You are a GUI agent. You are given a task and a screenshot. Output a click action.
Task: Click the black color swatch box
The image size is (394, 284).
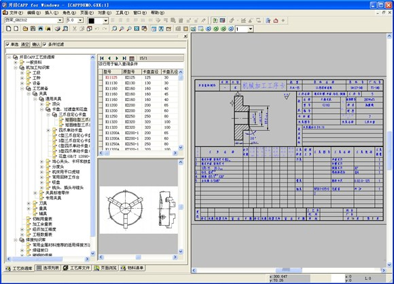92,20
